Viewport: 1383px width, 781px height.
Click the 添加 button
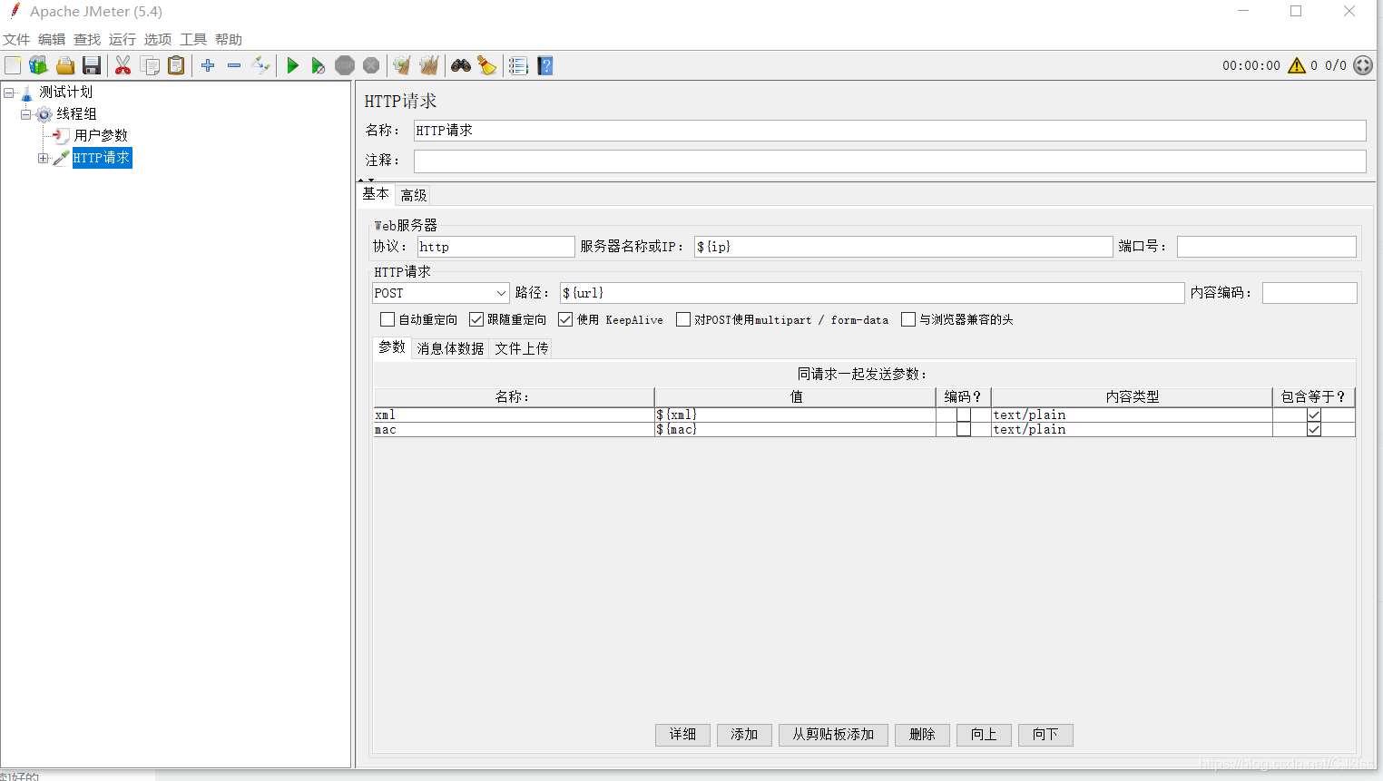click(744, 735)
